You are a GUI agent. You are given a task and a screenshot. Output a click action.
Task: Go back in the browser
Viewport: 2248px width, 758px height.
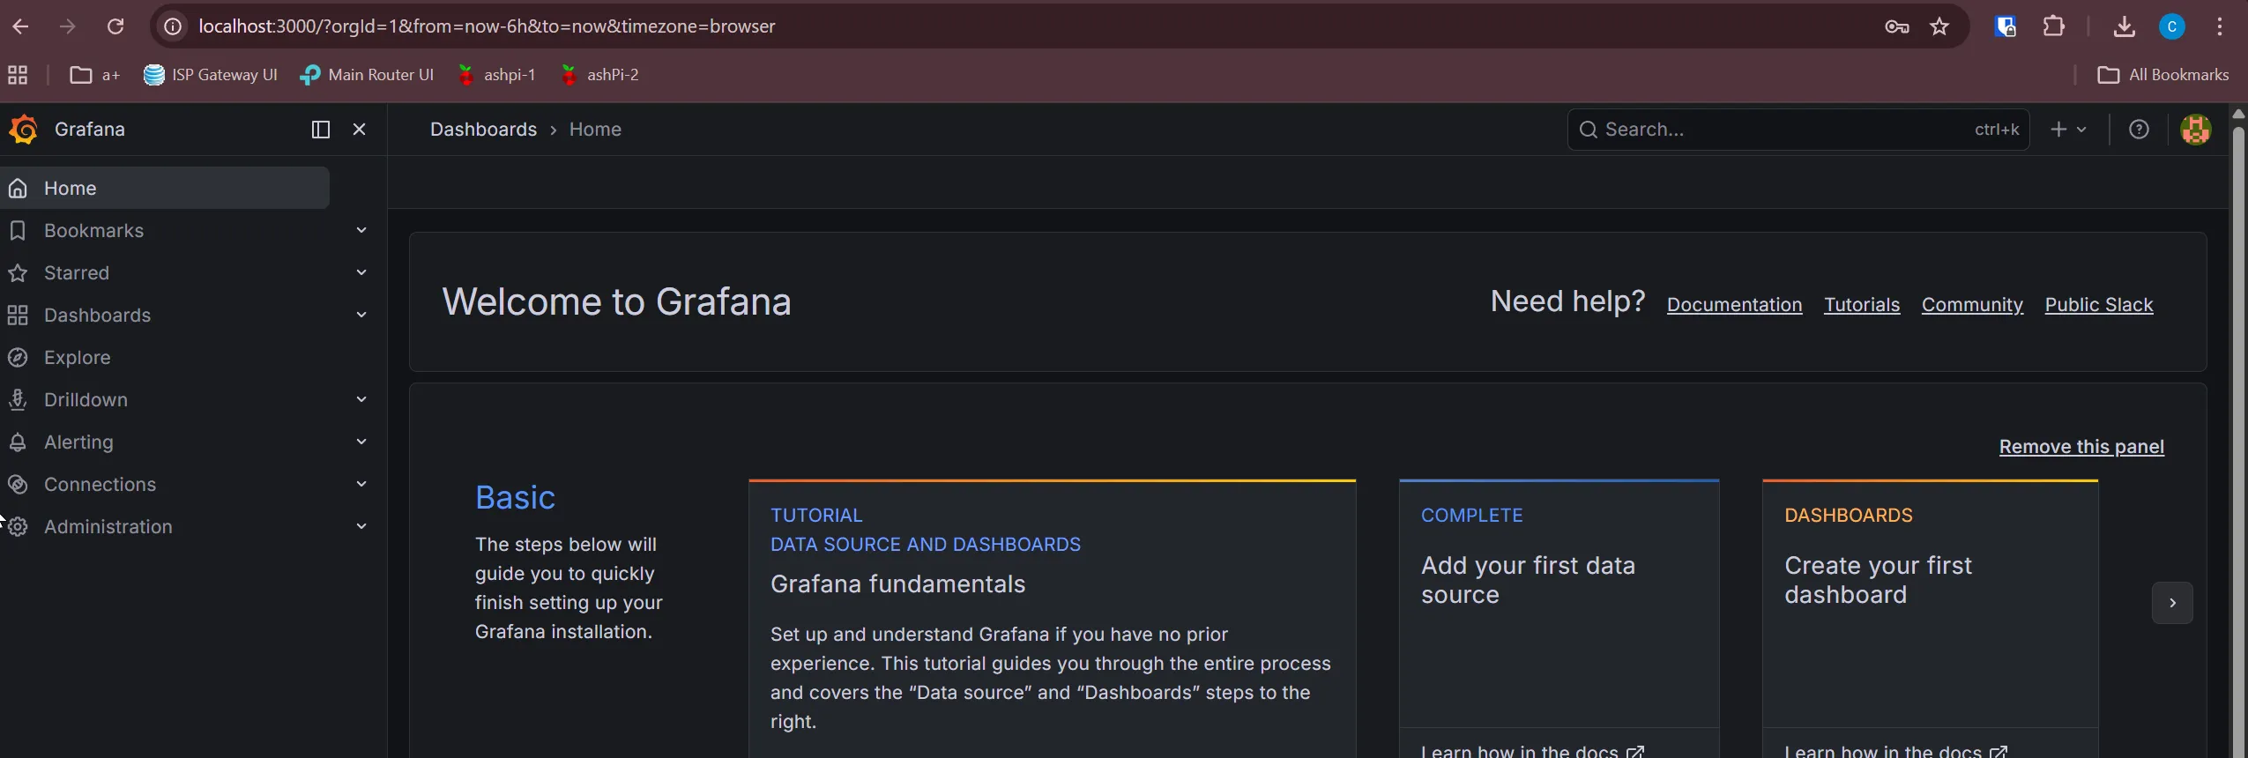point(20,26)
